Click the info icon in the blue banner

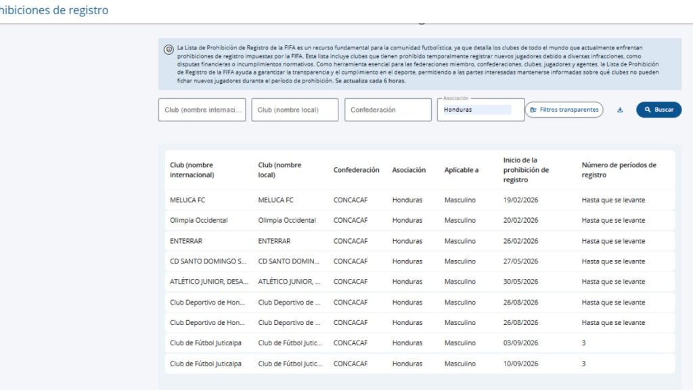click(x=169, y=49)
